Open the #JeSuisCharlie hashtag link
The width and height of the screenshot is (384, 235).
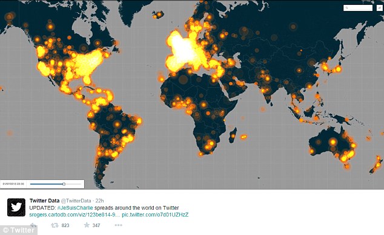[75, 208]
